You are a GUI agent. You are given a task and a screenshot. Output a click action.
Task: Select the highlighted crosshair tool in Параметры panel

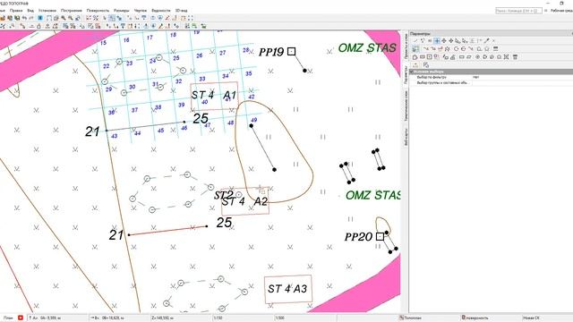click(x=437, y=40)
